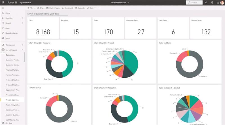Open the more options ellipsis
Image resolution: width=225 pixels, height=125 pixels.
[x=99, y=8]
